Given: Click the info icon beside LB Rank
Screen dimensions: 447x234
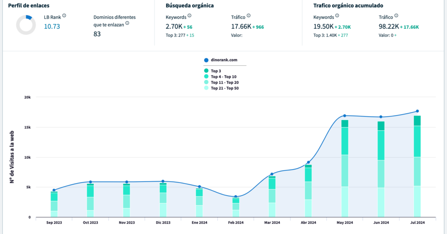Looking at the screenshot, I should tap(64, 16).
